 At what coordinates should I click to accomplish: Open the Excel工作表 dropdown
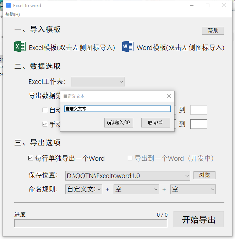98,82
